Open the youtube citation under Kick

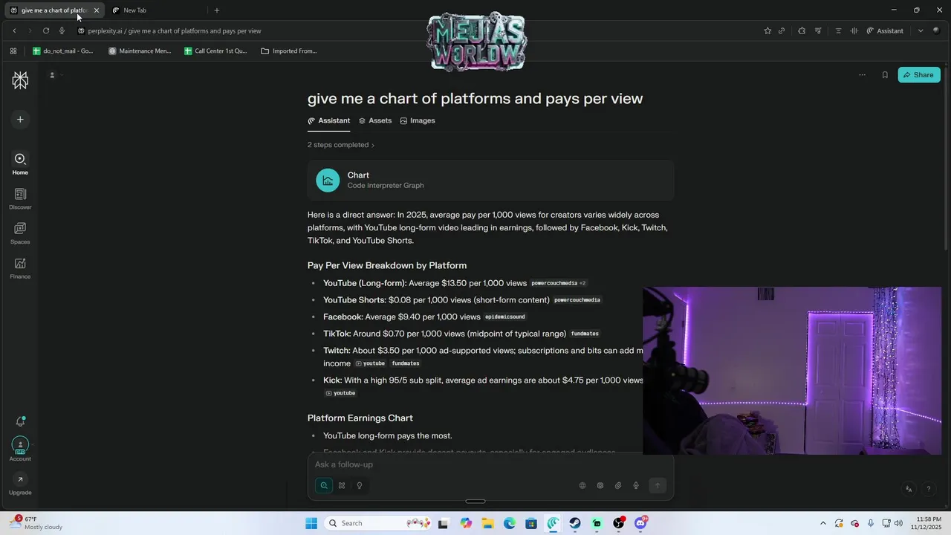[340, 393]
